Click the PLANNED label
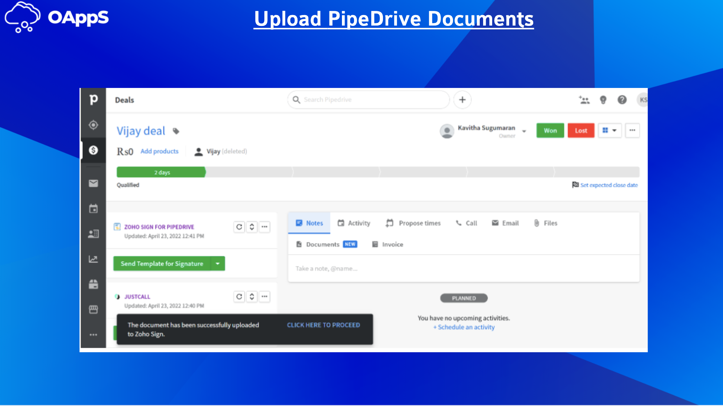Viewport: 723px width, 406px height. click(x=464, y=298)
